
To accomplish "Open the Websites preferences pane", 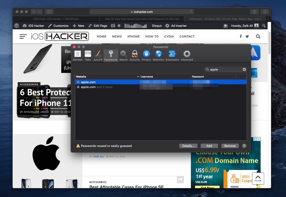I will pos(158,56).
